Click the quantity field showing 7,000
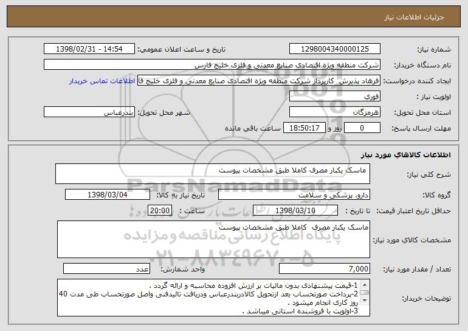This screenshot has height=331, width=468. (325, 268)
